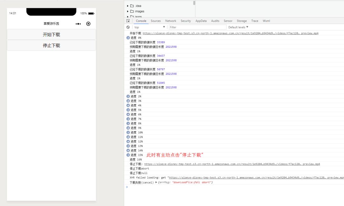The width and height of the screenshot is (344, 206).
Task: Open the simulator three-dots menu icon
Action: point(78,24)
